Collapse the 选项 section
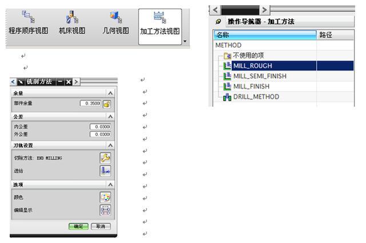The height and width of the screenshot is (243, 366). point(110,185)
